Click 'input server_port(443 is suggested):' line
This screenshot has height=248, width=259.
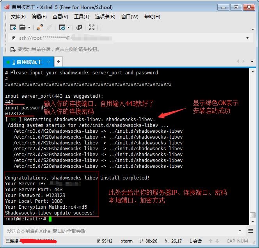[54, 96]
